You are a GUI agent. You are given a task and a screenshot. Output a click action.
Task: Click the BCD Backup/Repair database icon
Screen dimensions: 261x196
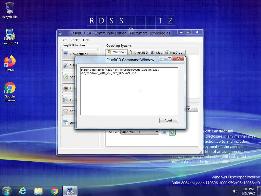click(x=66, y=100)
